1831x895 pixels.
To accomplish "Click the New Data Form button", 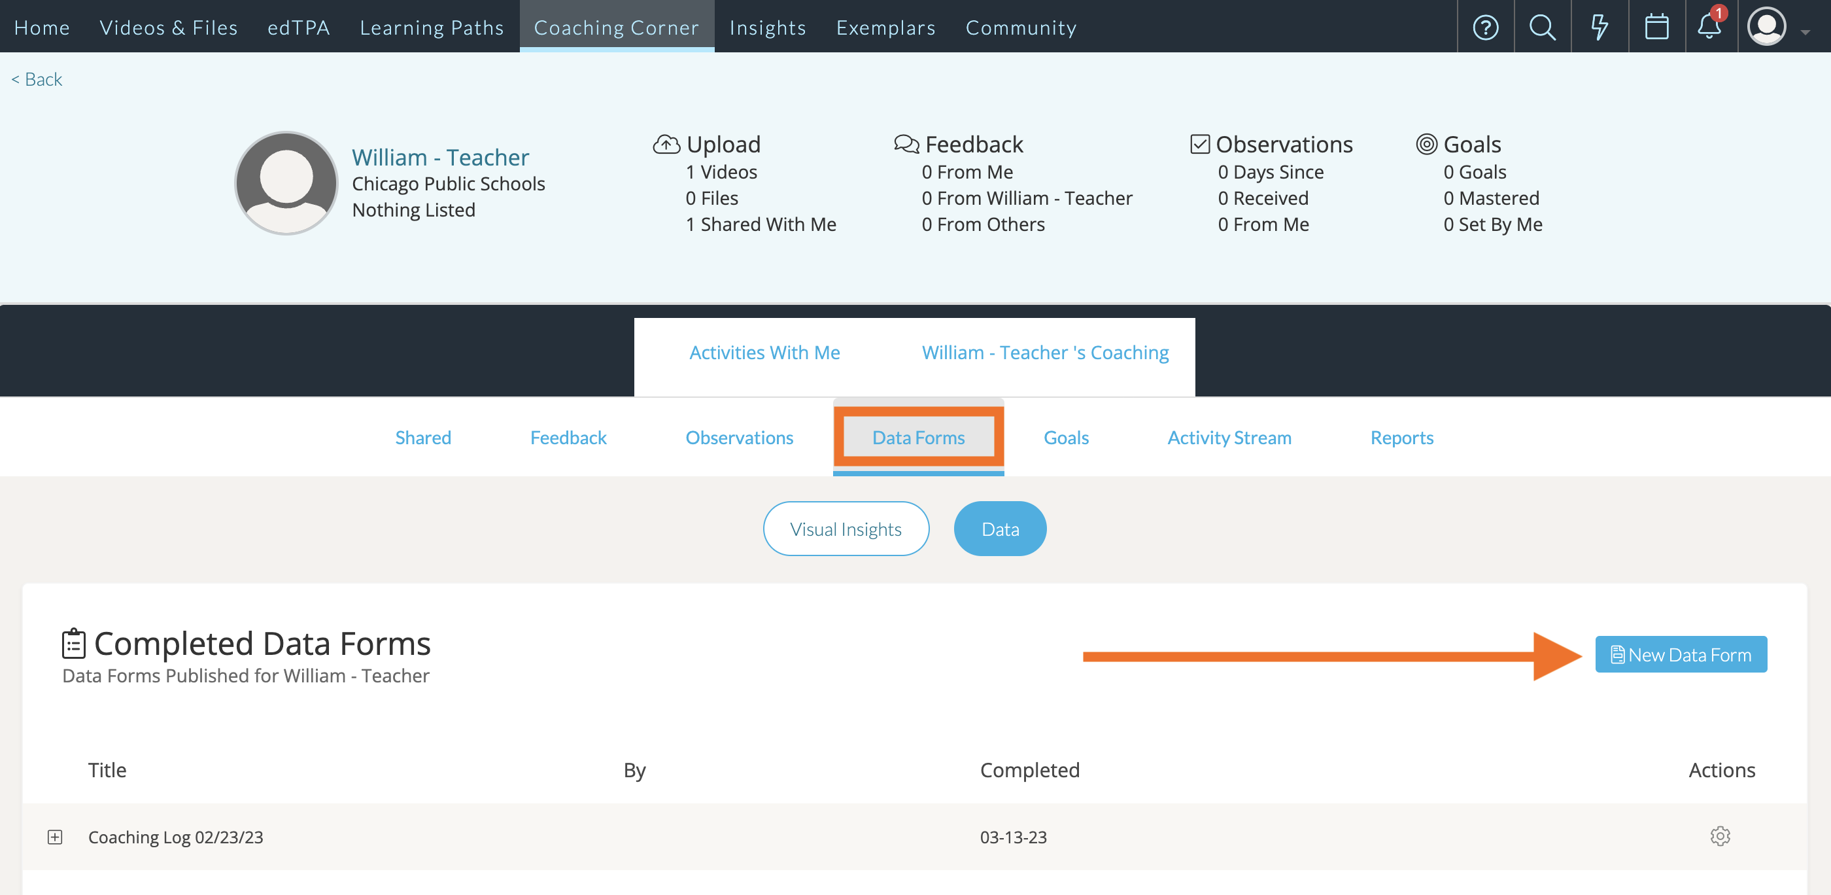I will (1681, 654).
